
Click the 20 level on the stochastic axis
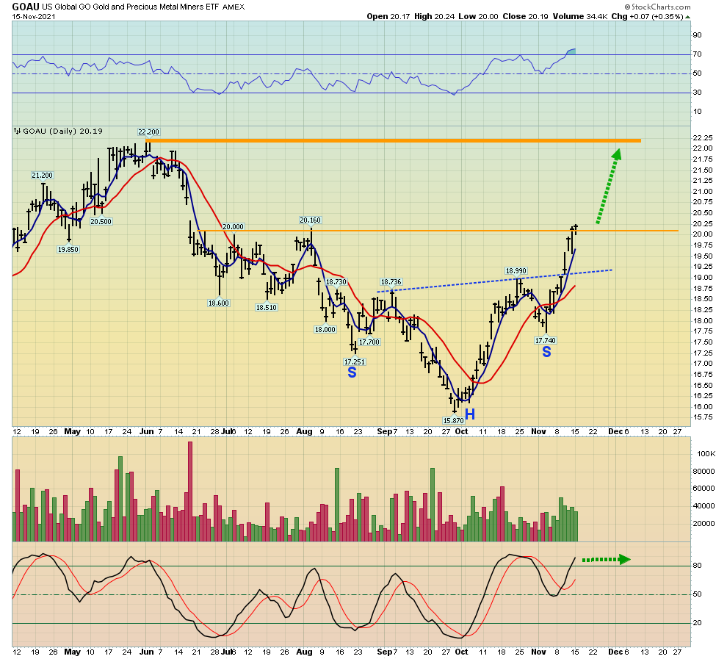point(698,623)
